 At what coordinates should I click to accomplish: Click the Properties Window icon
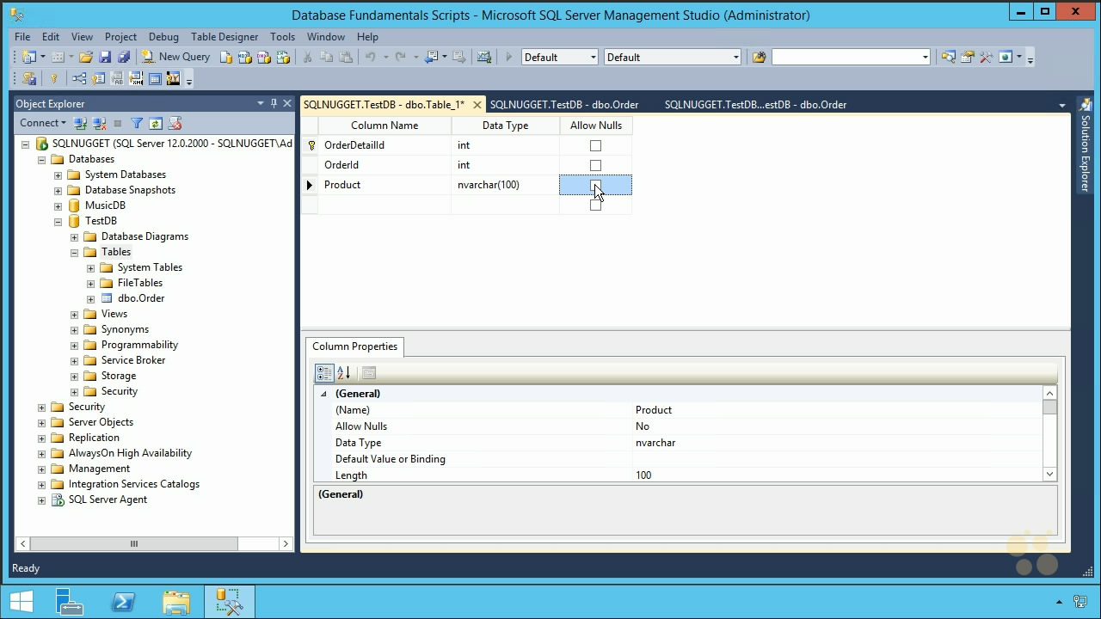pos(968,58)
